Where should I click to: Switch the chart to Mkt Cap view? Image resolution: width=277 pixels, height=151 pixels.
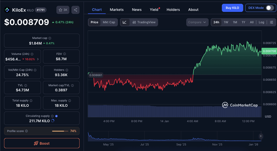tap(109, 22)
